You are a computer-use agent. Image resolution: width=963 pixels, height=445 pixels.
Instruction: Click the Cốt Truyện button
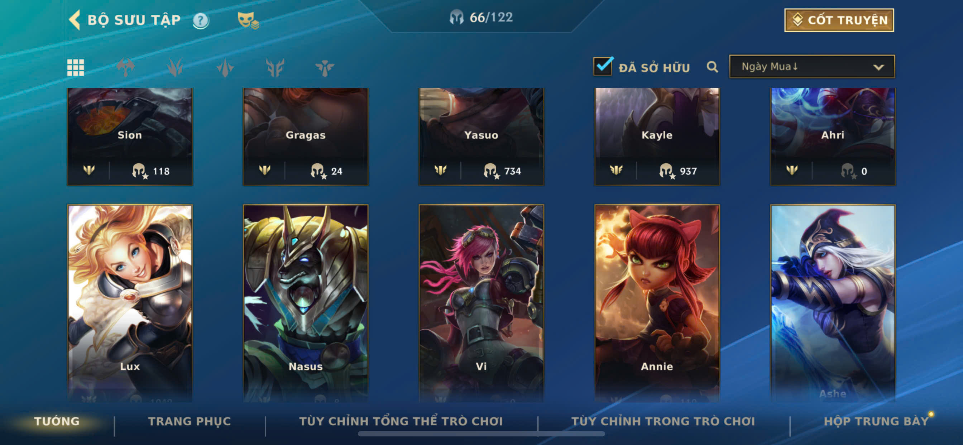(839, 20)
